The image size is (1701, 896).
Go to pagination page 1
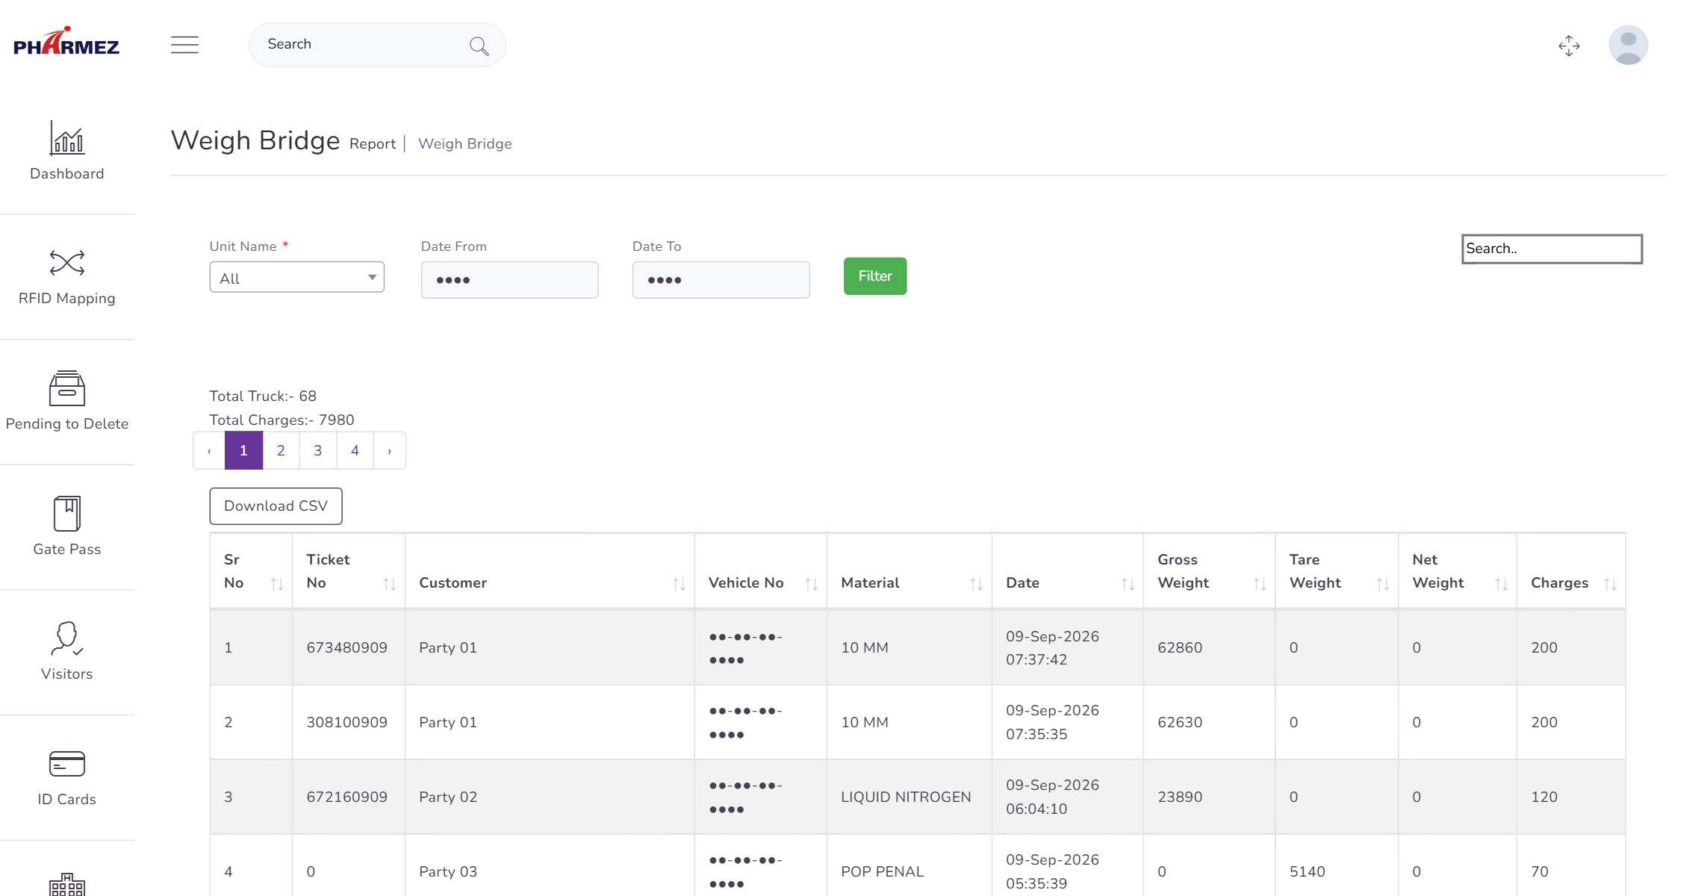[x=243, y=450]
